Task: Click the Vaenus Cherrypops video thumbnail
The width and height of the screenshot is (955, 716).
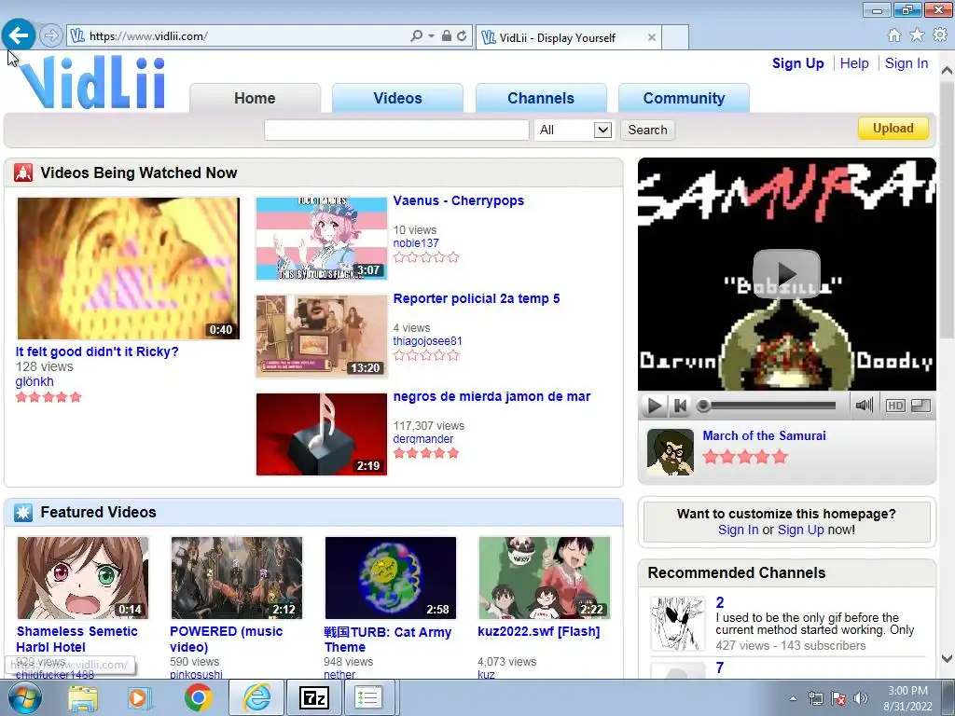Action: pos(322,238)
